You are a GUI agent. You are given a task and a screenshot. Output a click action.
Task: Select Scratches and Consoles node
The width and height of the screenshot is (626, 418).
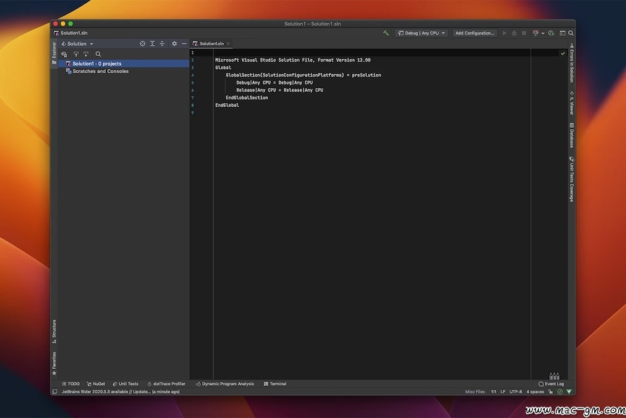[124, 71]
